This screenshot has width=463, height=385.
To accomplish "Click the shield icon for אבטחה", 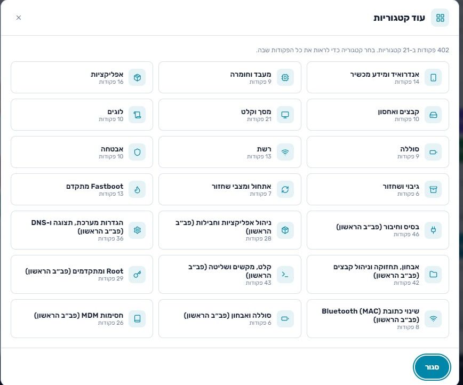I will coord(137,152).
